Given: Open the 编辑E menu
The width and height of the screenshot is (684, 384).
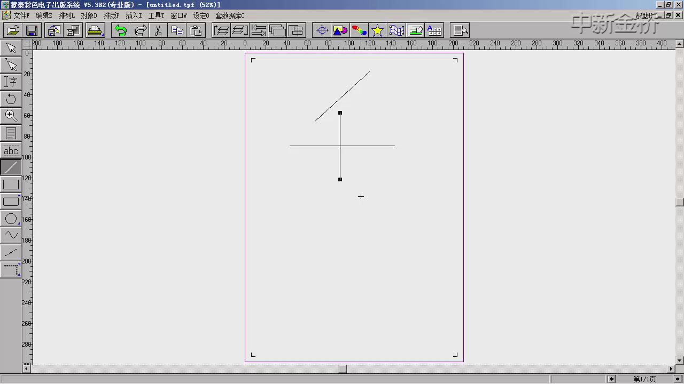Looking at the screenshot, I should click(x=44, y=15).
